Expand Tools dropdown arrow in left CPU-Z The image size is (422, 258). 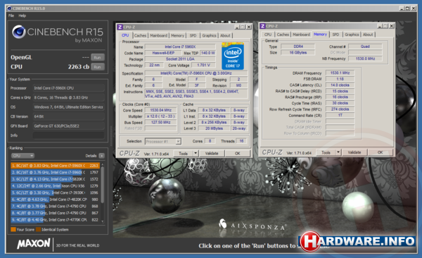(x=196, y=154)
